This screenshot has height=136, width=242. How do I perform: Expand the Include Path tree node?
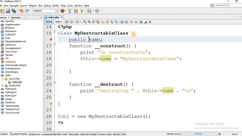[3, 85]
